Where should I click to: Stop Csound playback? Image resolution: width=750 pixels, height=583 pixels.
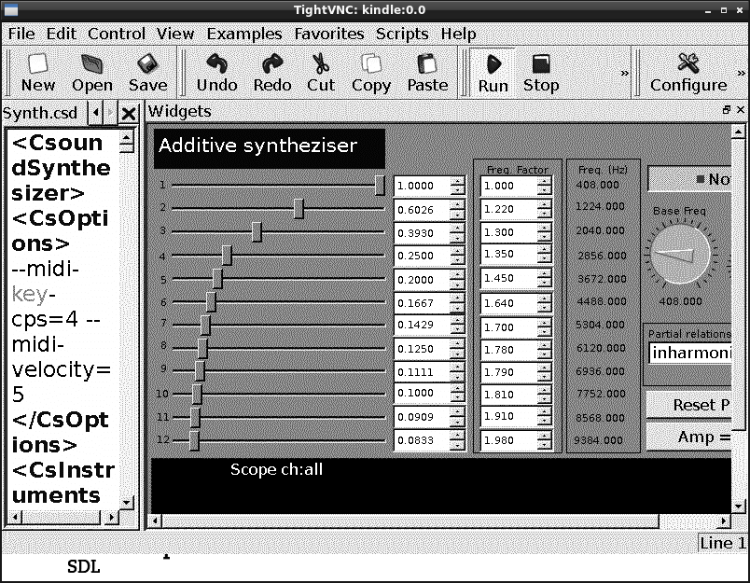click(x=541, y=73)
